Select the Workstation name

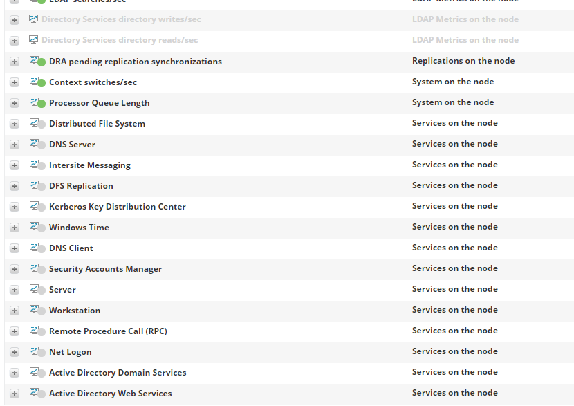coord(75,311)
